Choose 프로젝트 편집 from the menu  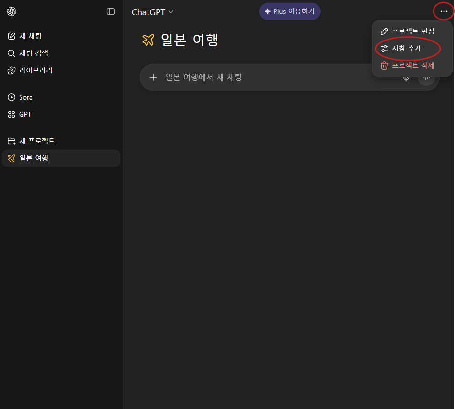point(413,31)
